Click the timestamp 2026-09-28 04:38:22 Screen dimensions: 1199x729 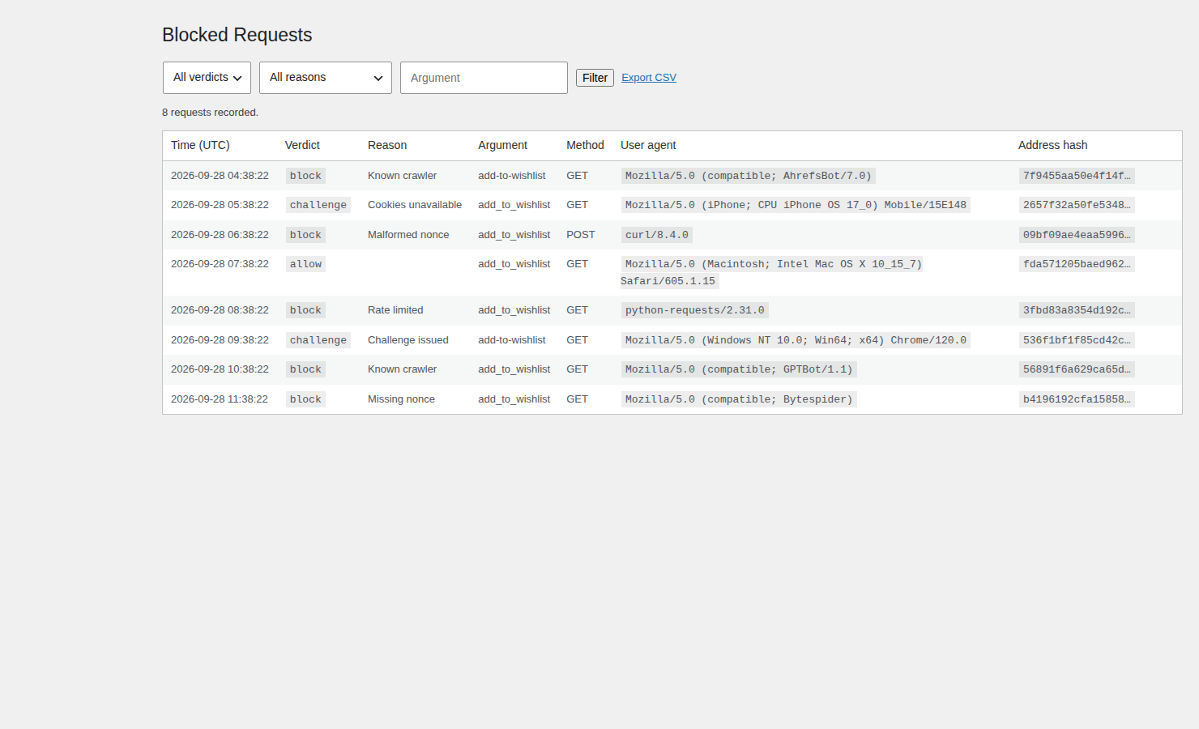pos(220,176)
